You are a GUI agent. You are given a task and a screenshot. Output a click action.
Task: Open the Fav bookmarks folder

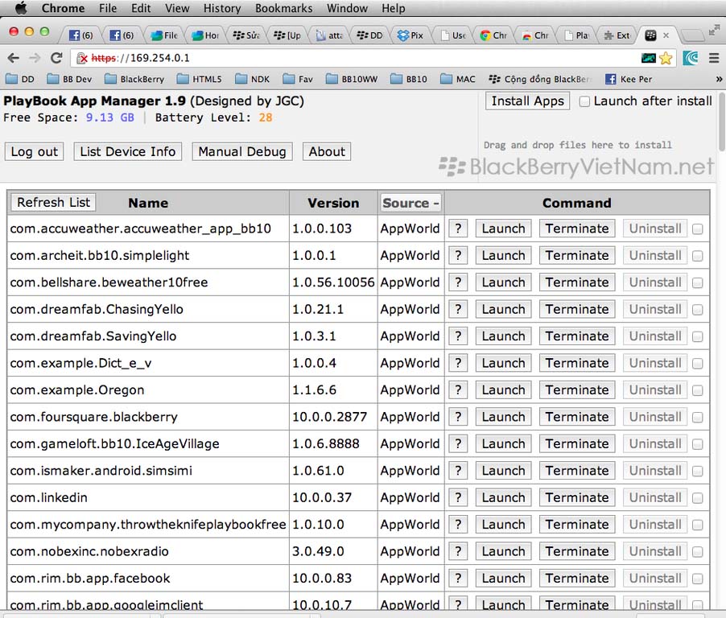tap(298, 79)
